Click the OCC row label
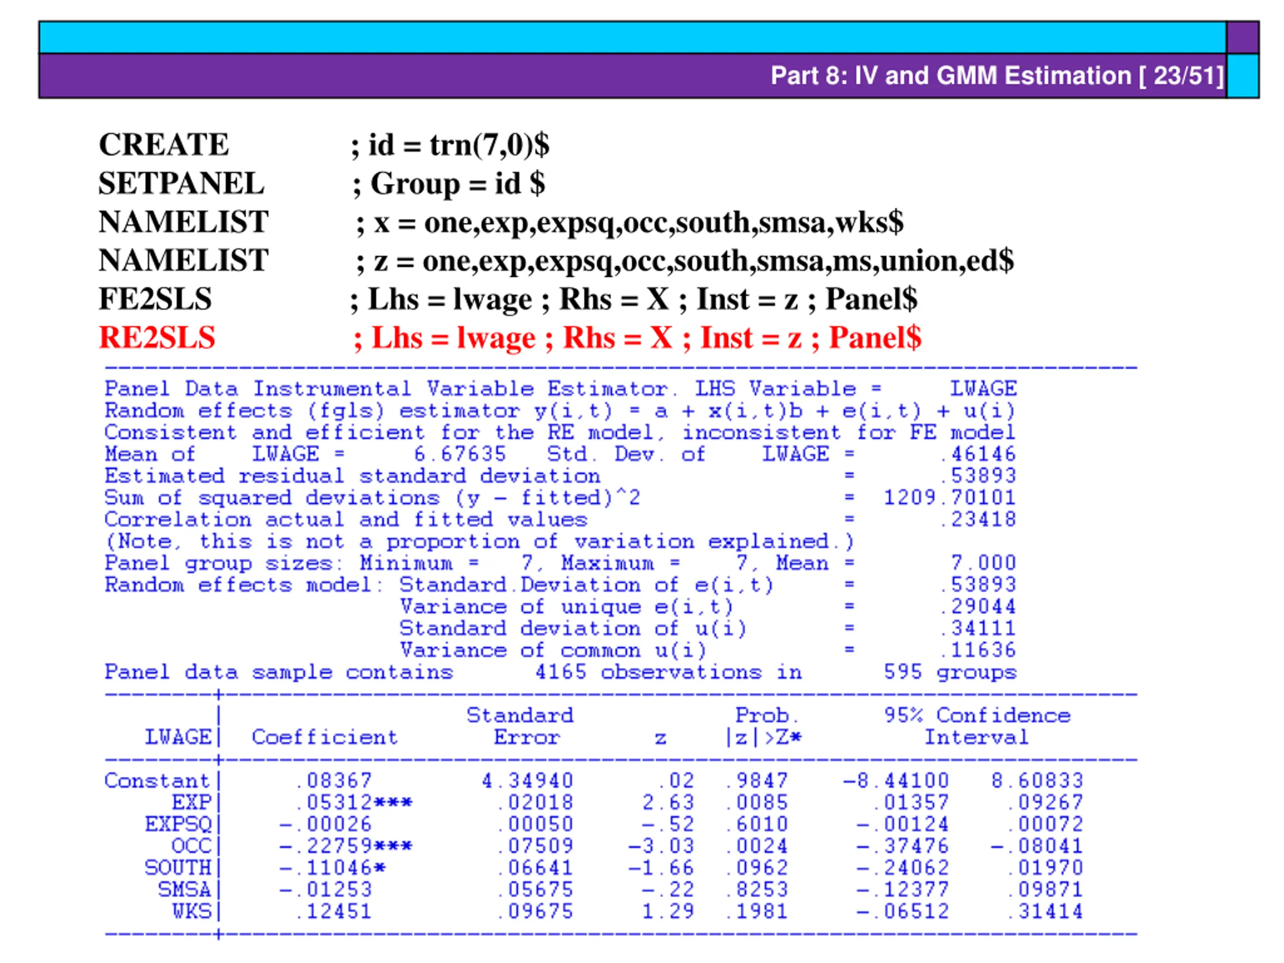Screen dimensions: 1284x963 tap(191, 846)
